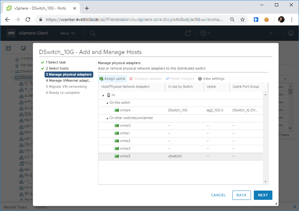Collapse the 'On this switch' group
Screen dimensions: 299x211
pyautogui.click(x=107, y=103)
